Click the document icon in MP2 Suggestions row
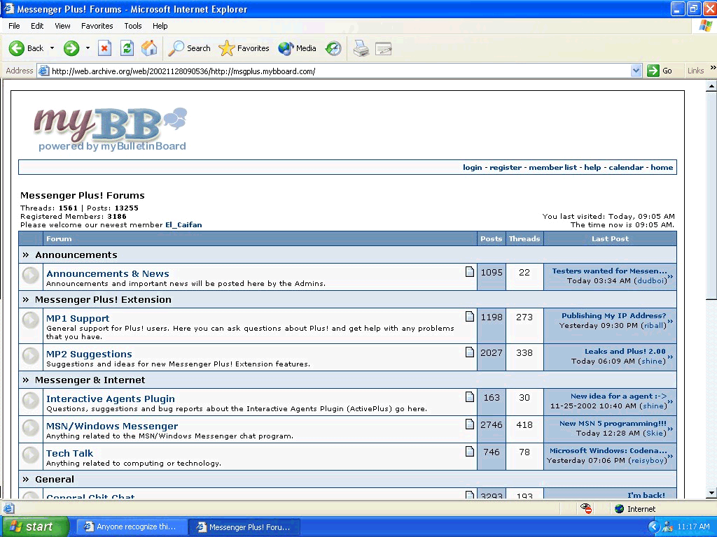Image resolution: width=717 pixels, height=537 pixels. (470, 352)
